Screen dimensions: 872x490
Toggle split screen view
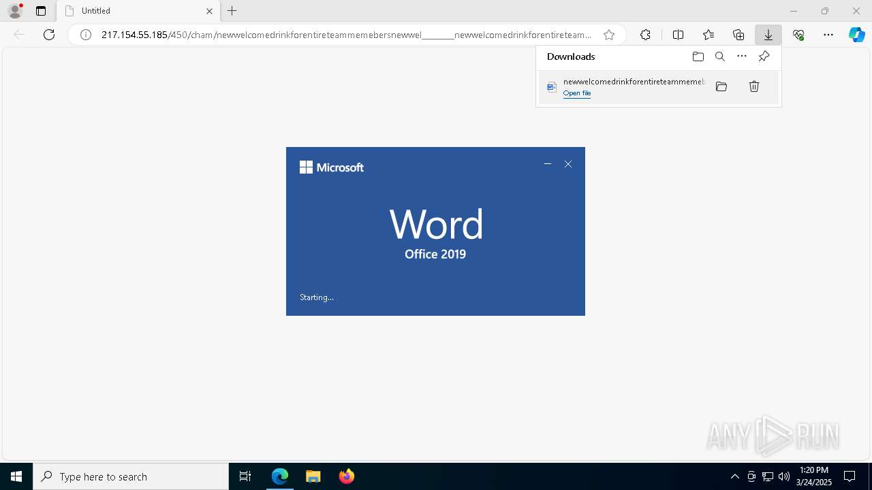(x=678, y=35)
